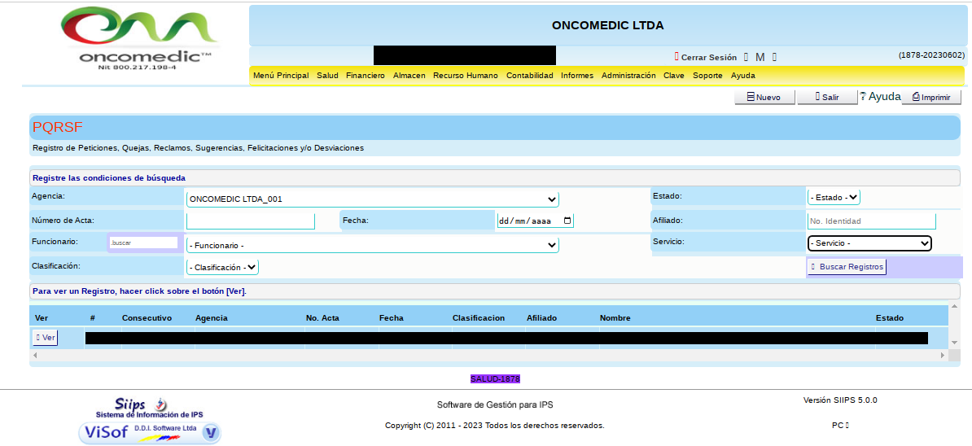This screenshot has width=972, height=446.
Task: Click the Ver button in results row
Action: (x=45, y=337)
